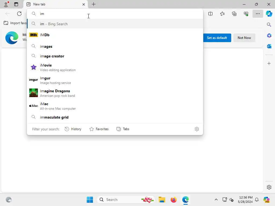Open Microsoft 365 sidebar icon
The image size is (275, 206).
pyautogui.click(x=269, y=36)
